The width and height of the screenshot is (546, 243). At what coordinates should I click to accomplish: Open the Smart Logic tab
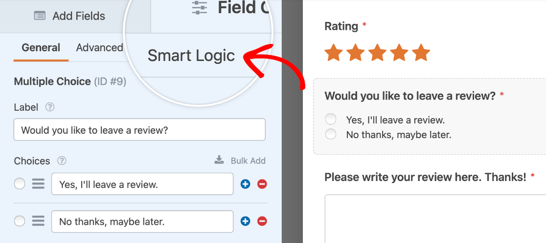click(x=191, y=56)
